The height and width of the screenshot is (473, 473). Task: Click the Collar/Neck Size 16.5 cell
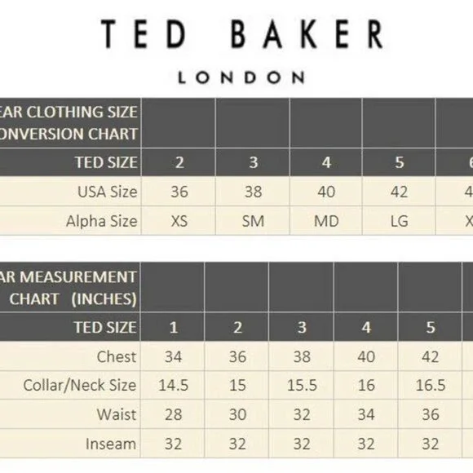click(430, 385)
